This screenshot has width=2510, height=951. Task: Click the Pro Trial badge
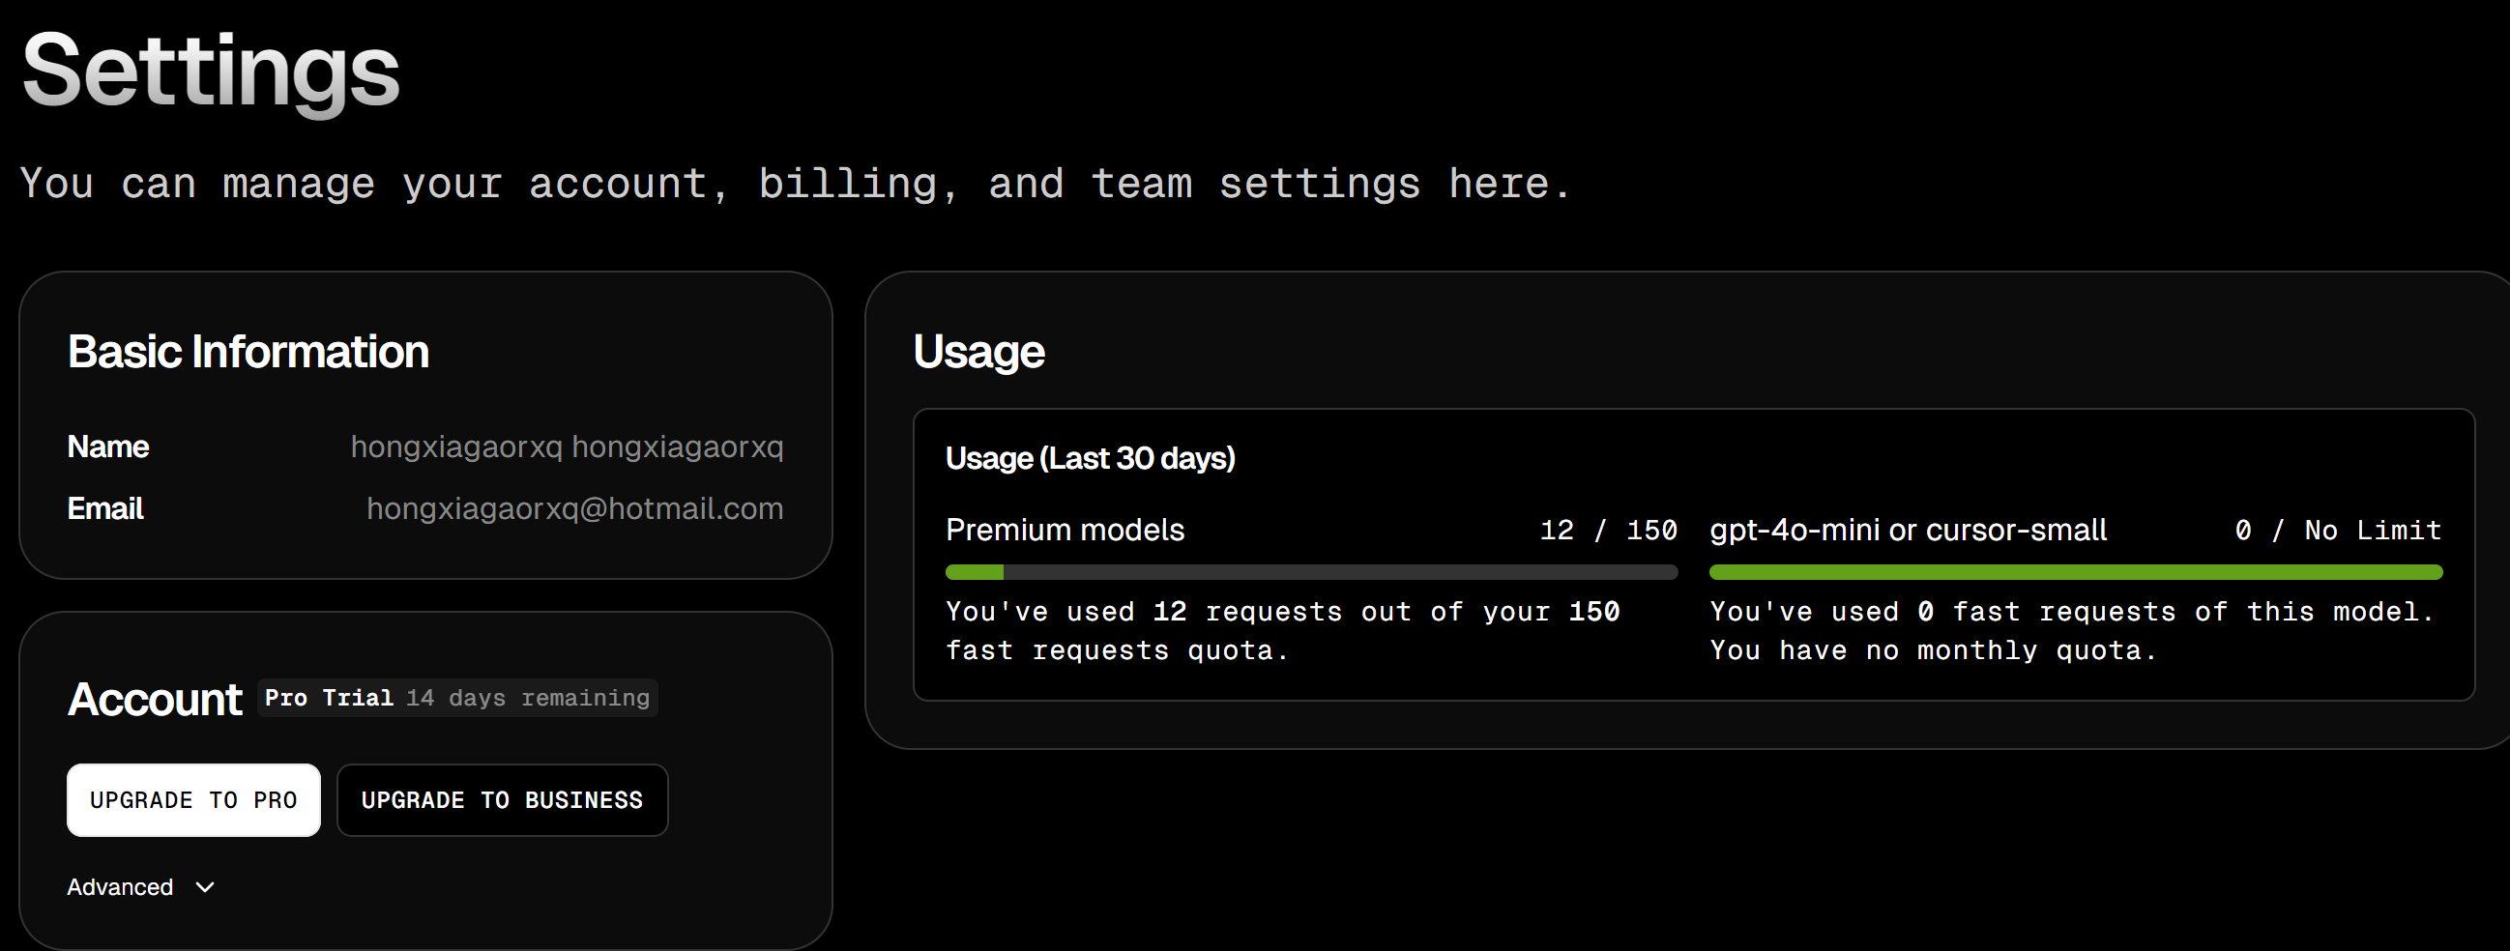click(329, 699)
